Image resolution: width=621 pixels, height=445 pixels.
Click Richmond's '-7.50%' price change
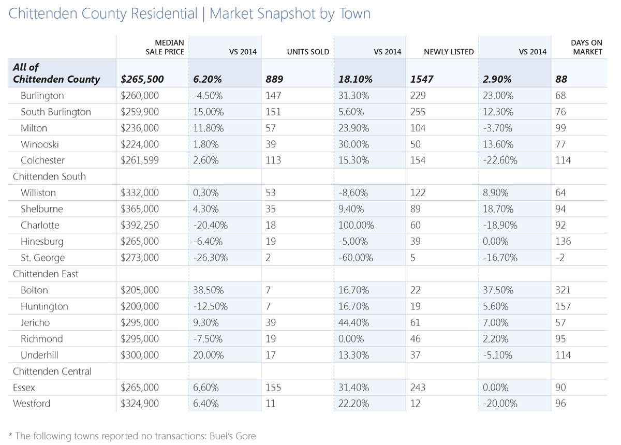tap(208, 339)
